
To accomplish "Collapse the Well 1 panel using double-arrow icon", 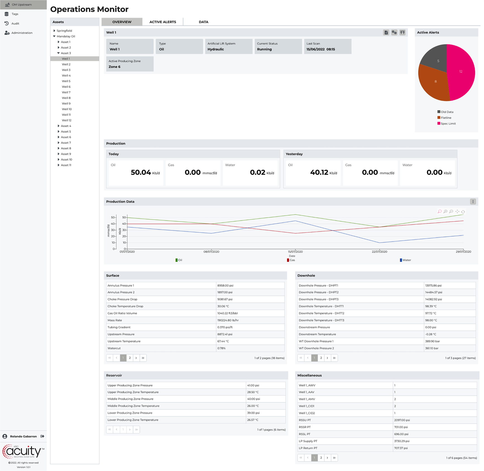I will pyautogui.click(x=402, y=32).
